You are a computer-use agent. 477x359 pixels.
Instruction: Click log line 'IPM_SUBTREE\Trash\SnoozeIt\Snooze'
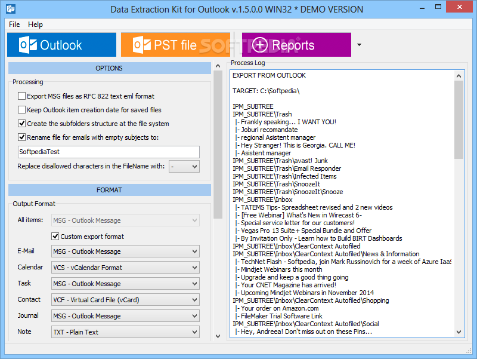(x=288, y=192)
